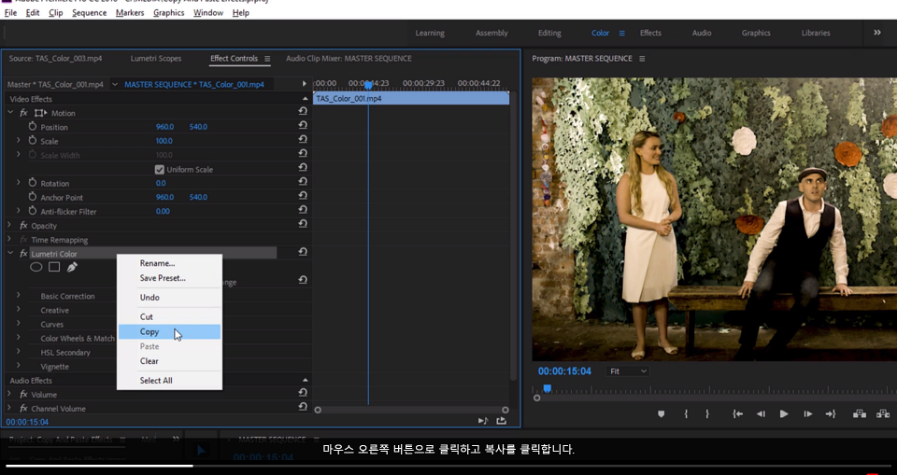Reset the Opacity effect
Viewport: 897px width, 475px height.
tap(303, 224)
